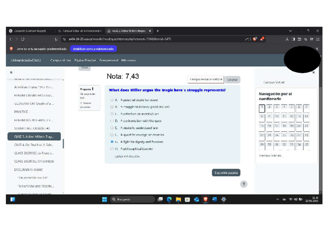Click the round help question-mark button

point(244,184)
